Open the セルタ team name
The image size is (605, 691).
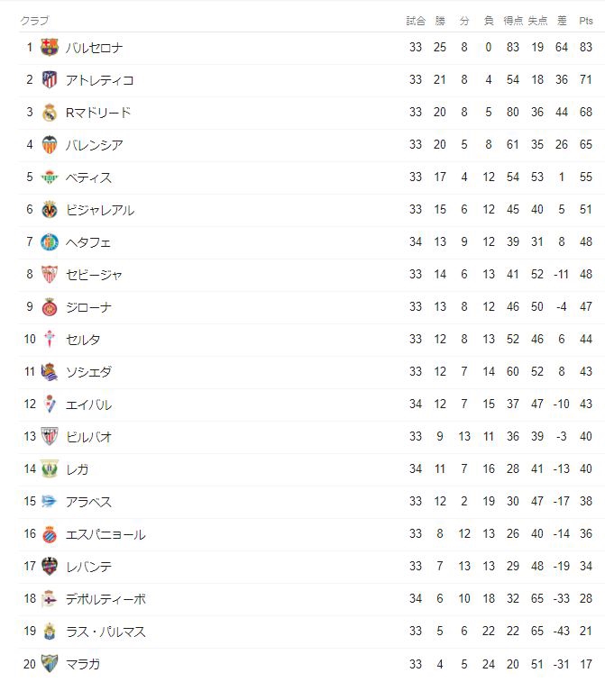[83, 340]
